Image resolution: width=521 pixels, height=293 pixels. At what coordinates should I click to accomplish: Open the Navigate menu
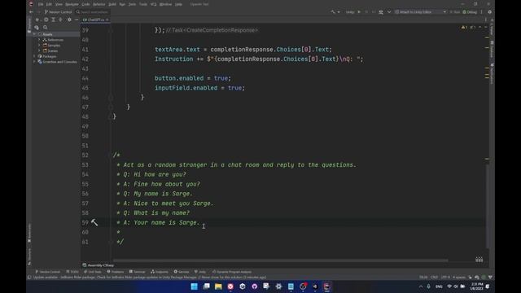click(72, 4)
